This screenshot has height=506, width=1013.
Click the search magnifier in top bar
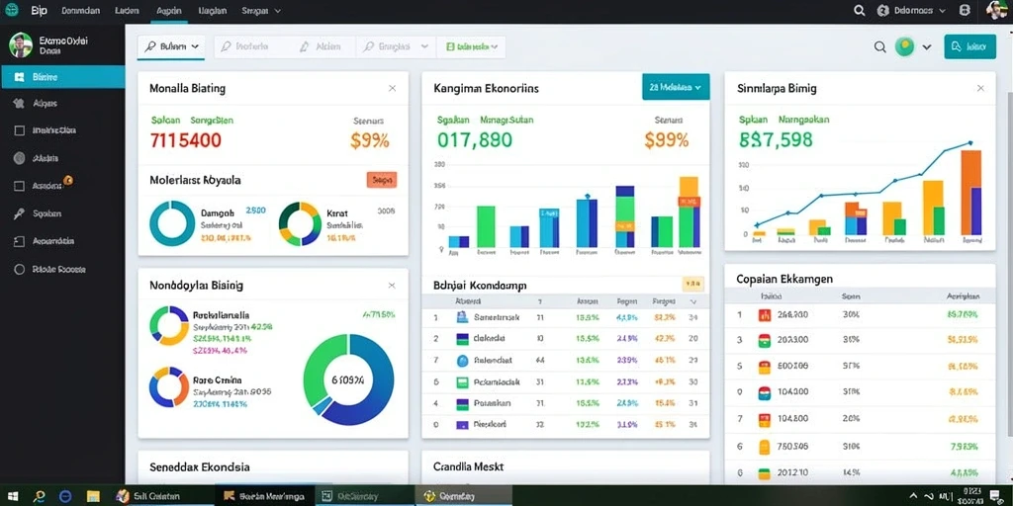(859, 10)
